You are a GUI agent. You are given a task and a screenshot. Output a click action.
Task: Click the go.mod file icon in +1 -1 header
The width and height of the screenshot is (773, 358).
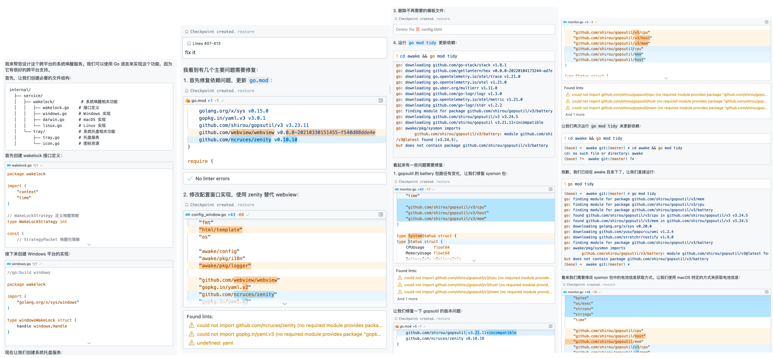pos(188,101)
